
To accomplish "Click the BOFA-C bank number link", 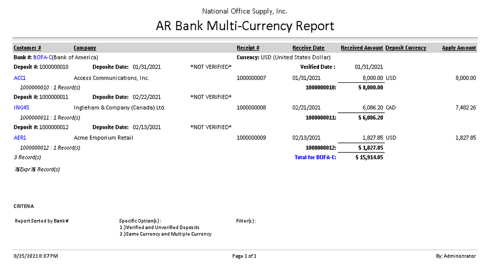I will [42, 57].
